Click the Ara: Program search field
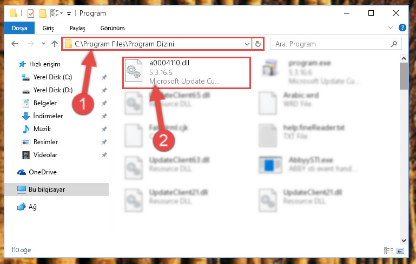Viewport: 416px width, 264px height. pos(335,44)
